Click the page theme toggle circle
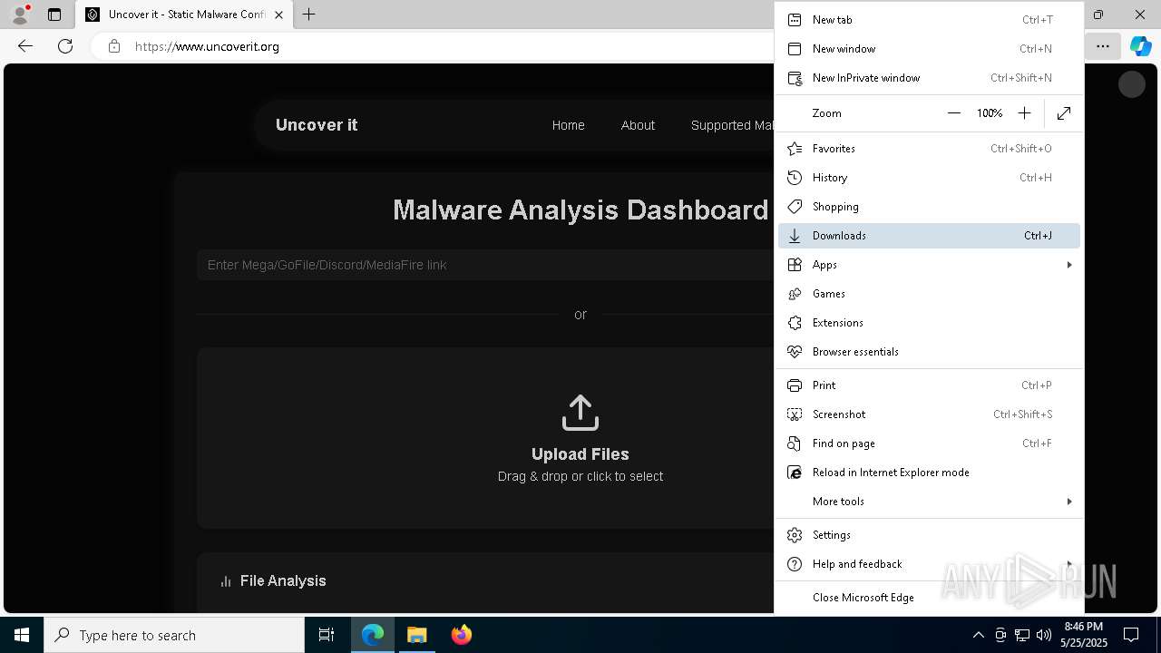 1131,84
